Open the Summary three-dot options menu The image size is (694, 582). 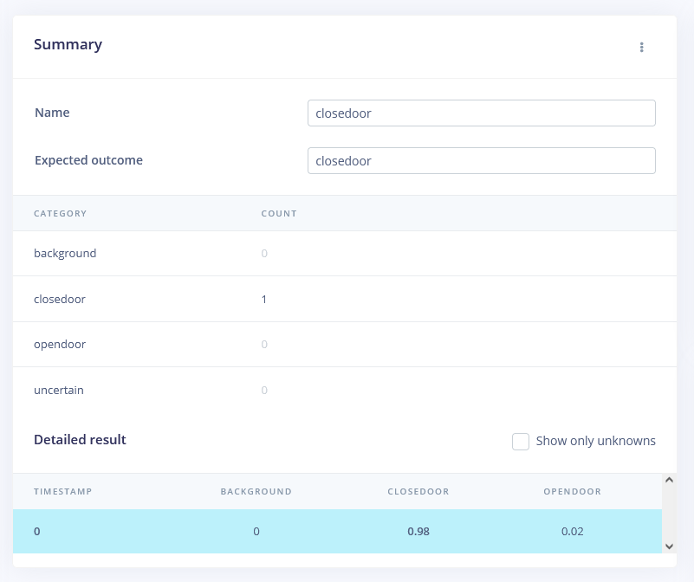(x=641, y=47)
